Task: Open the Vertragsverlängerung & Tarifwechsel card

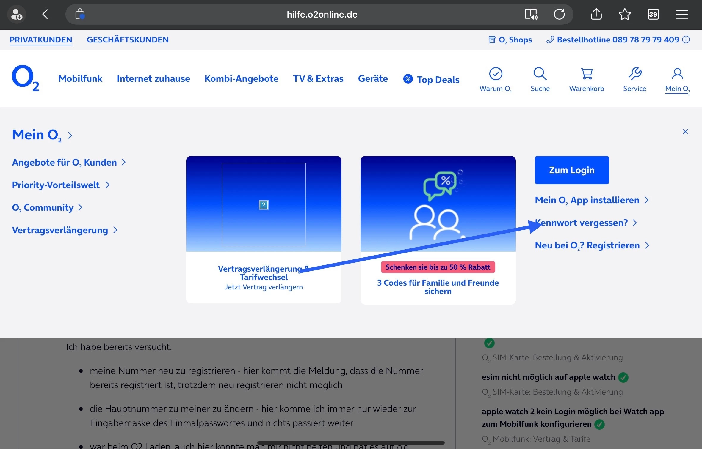Action: (264, 229)
